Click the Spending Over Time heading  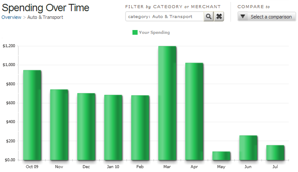(46, 8)
